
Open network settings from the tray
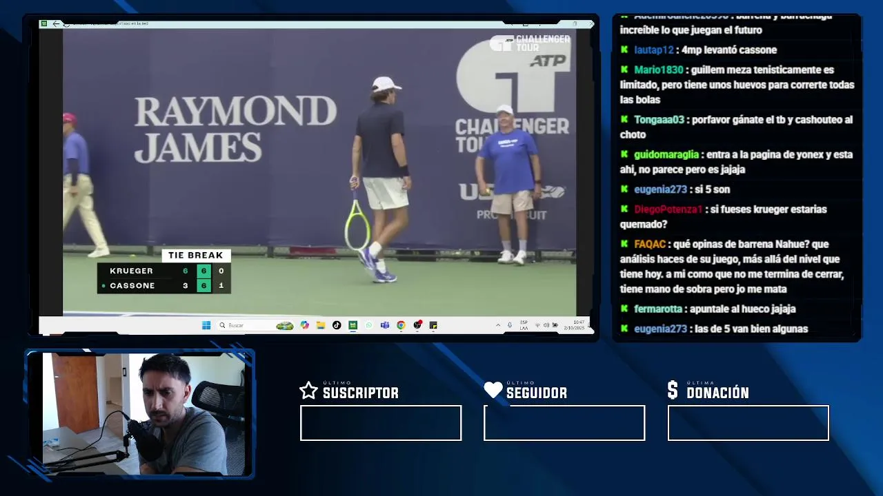(537, 325)
